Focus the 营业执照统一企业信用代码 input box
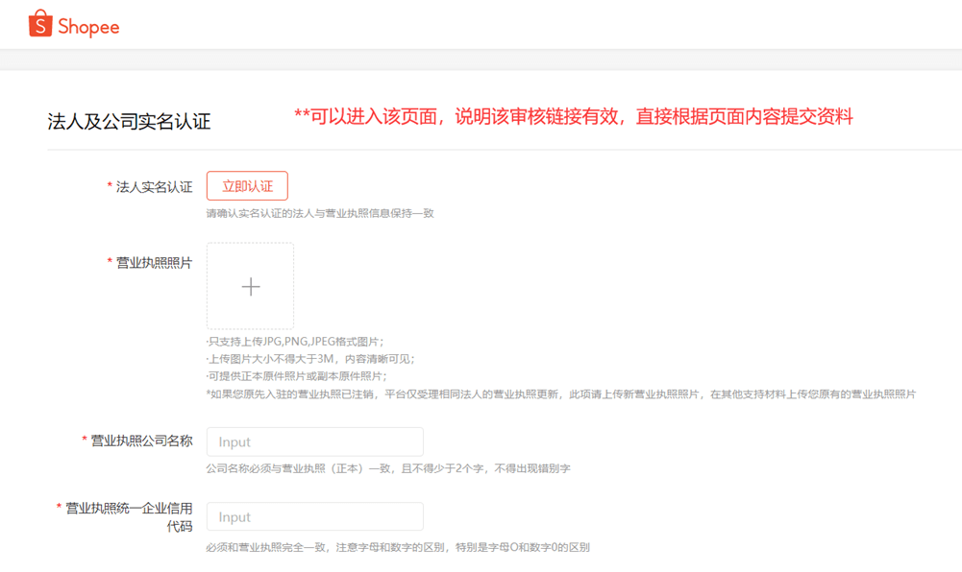 pos(314,516)
